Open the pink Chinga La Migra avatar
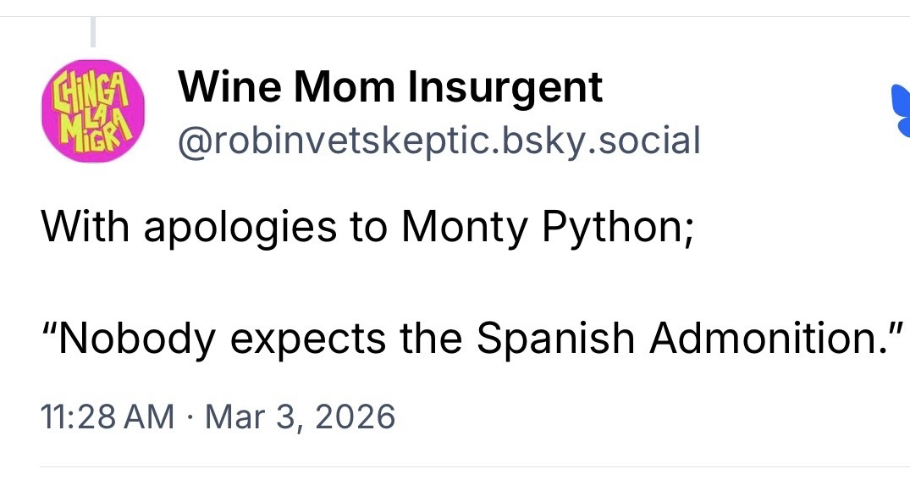The image size is (910, 491). tap(94, 110)
